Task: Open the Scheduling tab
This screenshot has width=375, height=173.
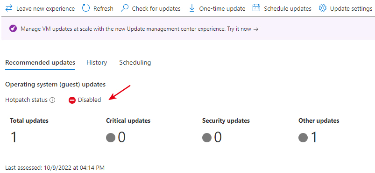Action: [135, 62]
